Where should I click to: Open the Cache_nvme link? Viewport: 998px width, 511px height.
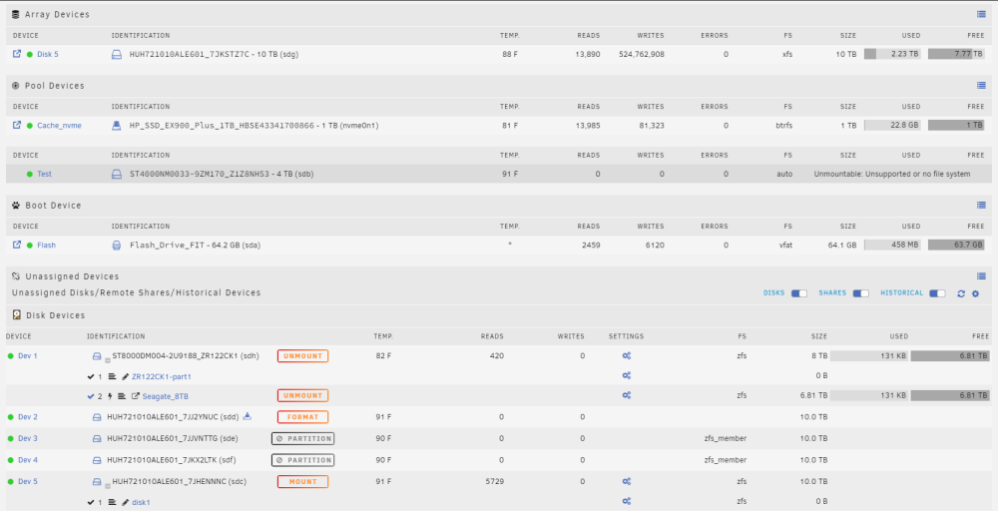[x=59, y=126]
